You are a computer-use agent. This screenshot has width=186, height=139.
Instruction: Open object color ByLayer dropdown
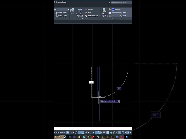pyautogui.click(x=122, y=10)
